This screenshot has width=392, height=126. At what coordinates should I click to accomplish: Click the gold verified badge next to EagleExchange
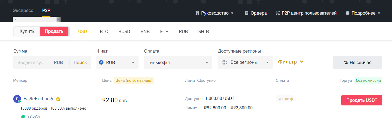point(58,99)
